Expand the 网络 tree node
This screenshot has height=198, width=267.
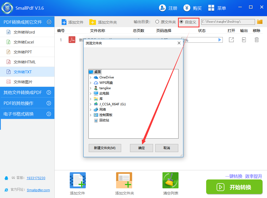(x=91, y=110)
